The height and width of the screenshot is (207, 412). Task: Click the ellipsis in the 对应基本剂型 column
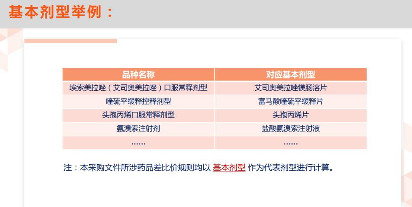click(x=290, y=143)
